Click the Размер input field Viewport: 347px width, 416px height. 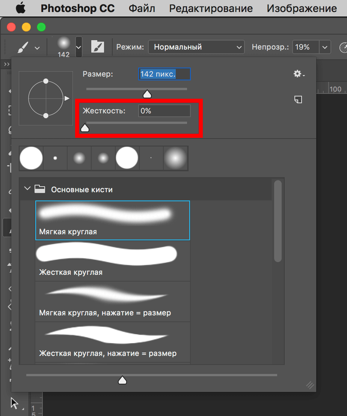[164, 74]
